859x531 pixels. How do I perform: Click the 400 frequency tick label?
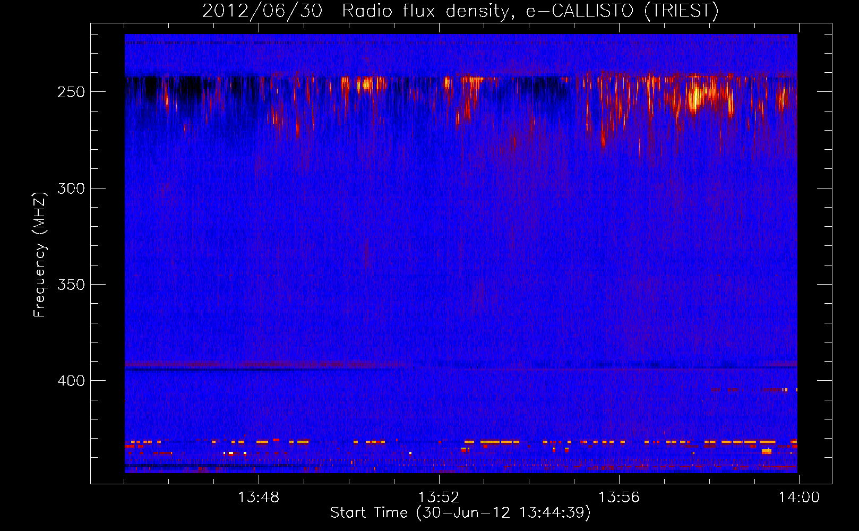71,381
